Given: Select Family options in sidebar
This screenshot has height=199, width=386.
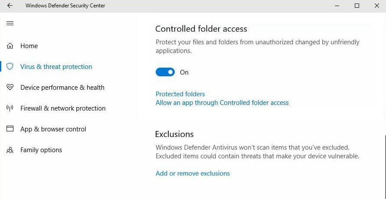Looking at the screenshot, I should point(41,150).
